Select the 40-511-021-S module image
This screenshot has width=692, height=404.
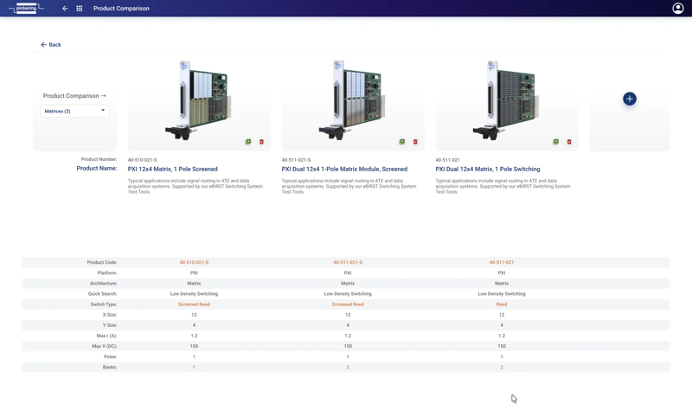pyautogui.click(x=352, y=100)
